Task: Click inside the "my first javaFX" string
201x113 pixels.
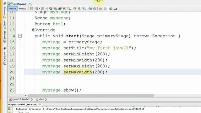Action: point(109,48)
